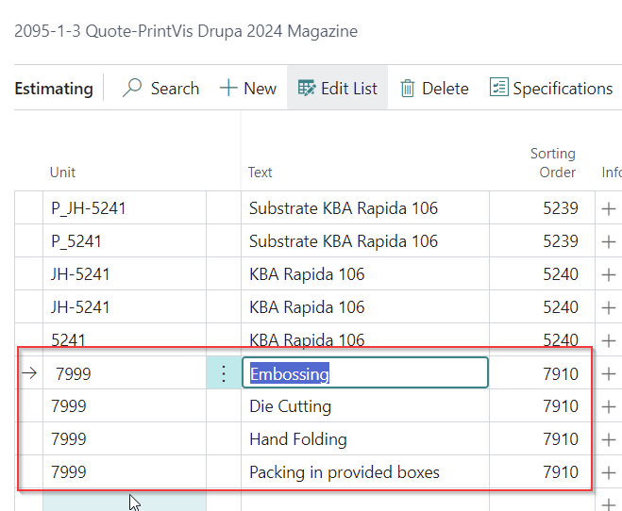Image resolution: width=622 pixels, height=511 pixels.
Task: Open the Estimating menu tab
Action: pyautogui.click(x=54, y=89)
